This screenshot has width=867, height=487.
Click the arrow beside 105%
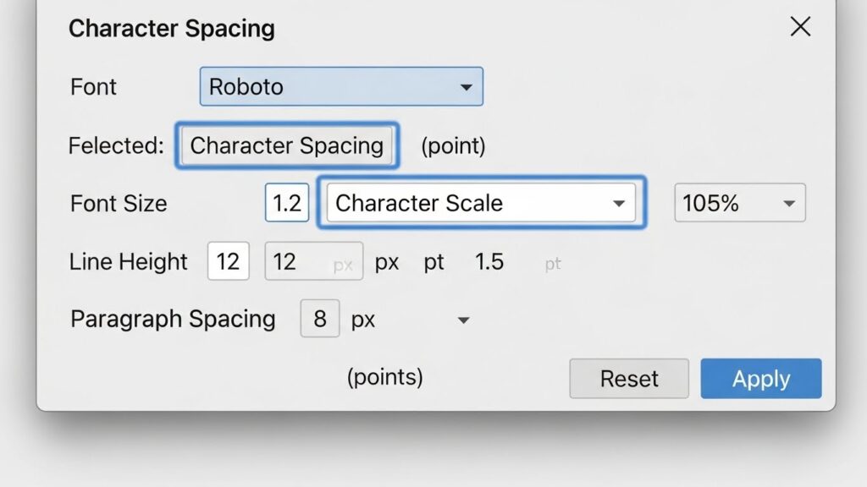[x=789, y=204]
